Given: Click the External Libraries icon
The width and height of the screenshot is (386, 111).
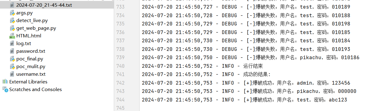Looking at the screenshot, I should click(5, 82).
